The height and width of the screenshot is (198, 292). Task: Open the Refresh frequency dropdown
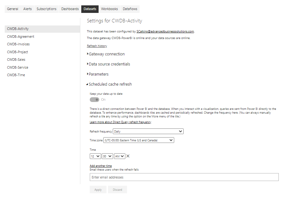[x=148, y=131]
